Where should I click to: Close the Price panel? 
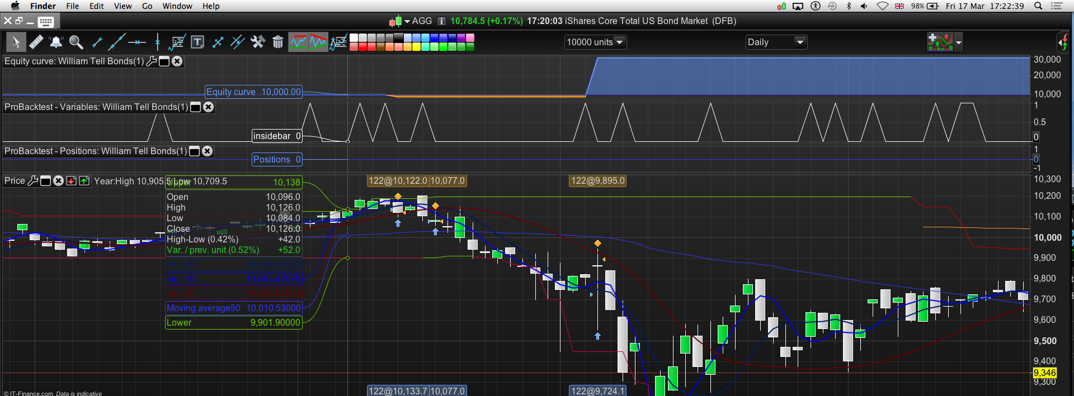(58, 181)
